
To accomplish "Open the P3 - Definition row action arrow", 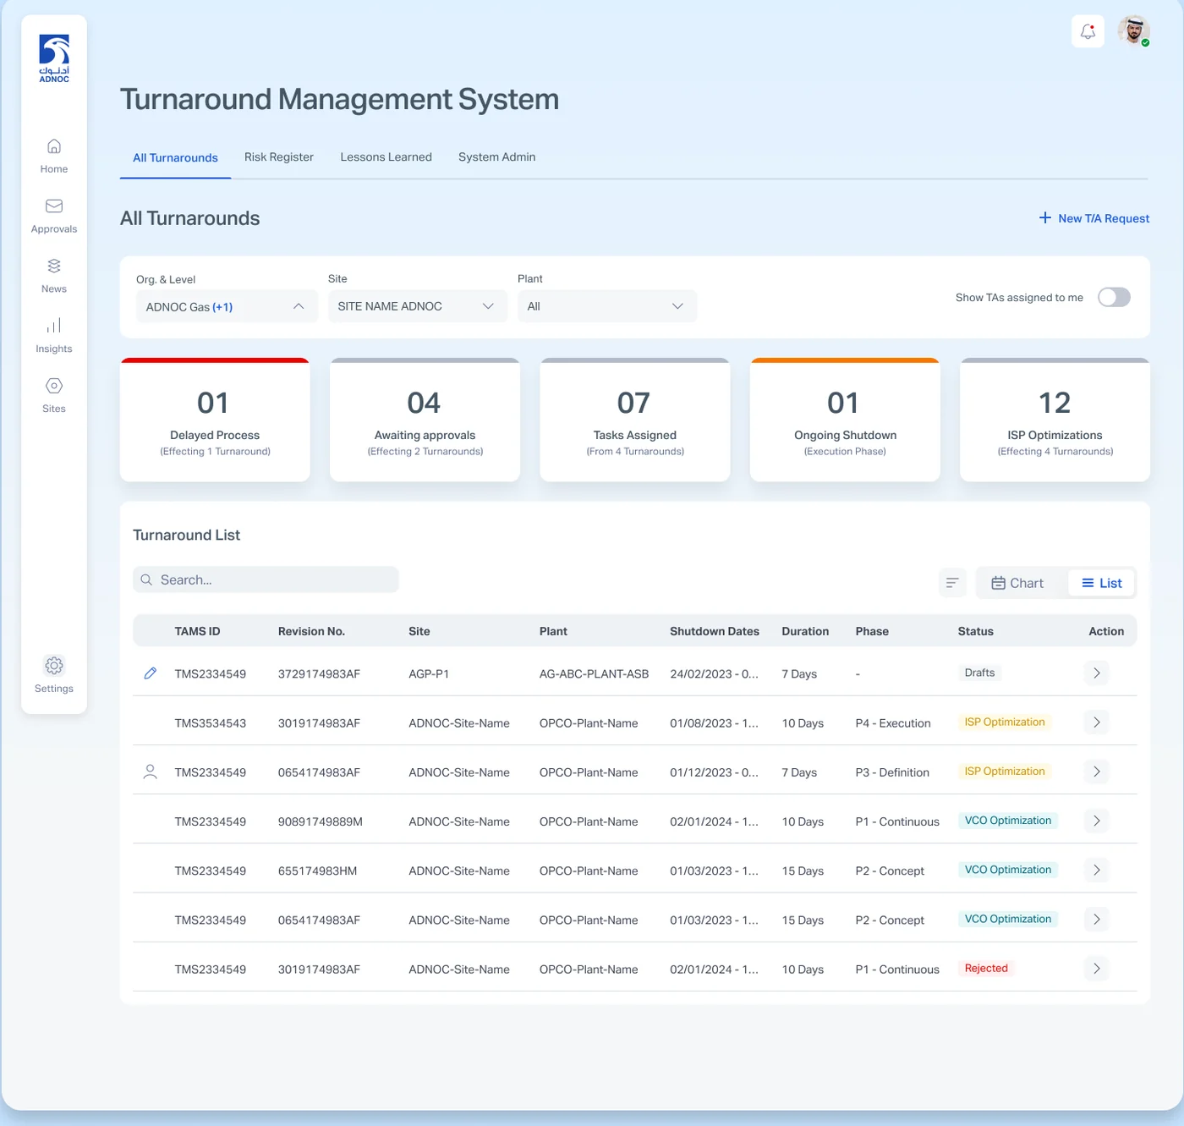I will [1096, 772].
